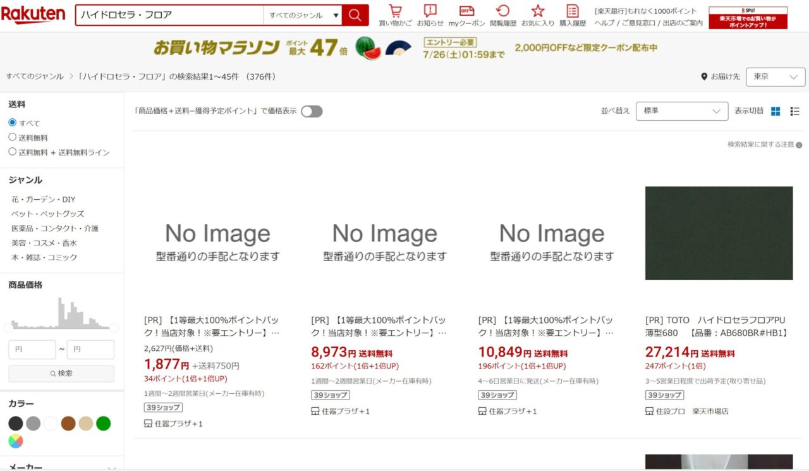Select the brown color swatch
The width and height of the screenshot is (809, 471).
point(68,424)
